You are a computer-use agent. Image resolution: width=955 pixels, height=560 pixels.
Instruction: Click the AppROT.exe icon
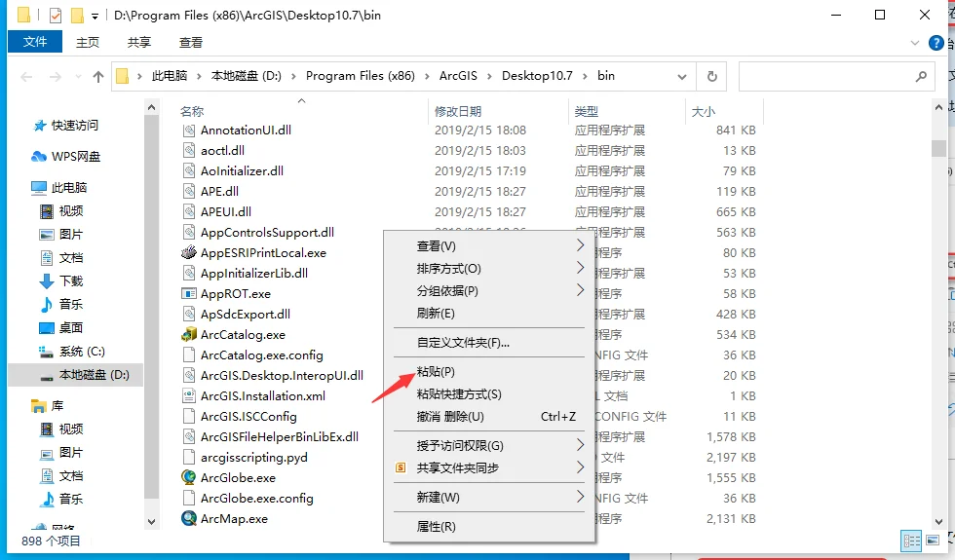tap(189, 293)
